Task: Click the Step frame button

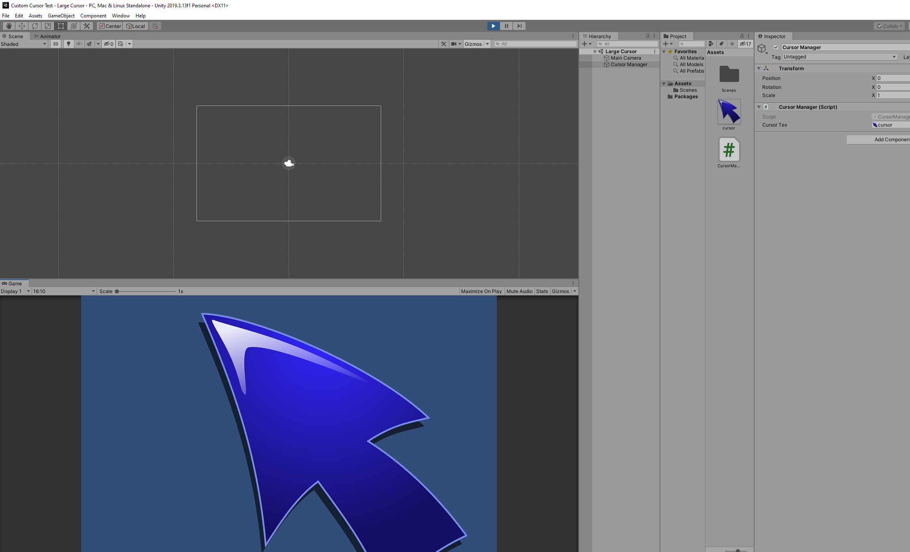Action: click(519, 26)
